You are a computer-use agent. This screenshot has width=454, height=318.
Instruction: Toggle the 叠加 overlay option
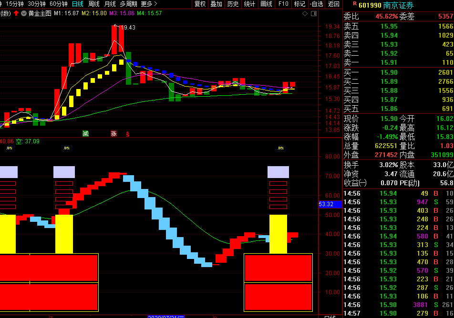(x=216, y=4)
